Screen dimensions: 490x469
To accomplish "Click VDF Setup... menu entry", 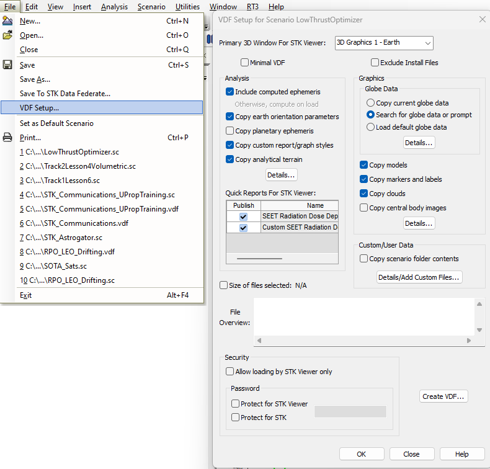I will coord(102,108).
